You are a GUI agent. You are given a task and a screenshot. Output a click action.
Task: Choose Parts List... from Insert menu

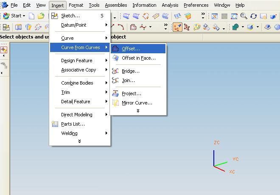point(80,124)
